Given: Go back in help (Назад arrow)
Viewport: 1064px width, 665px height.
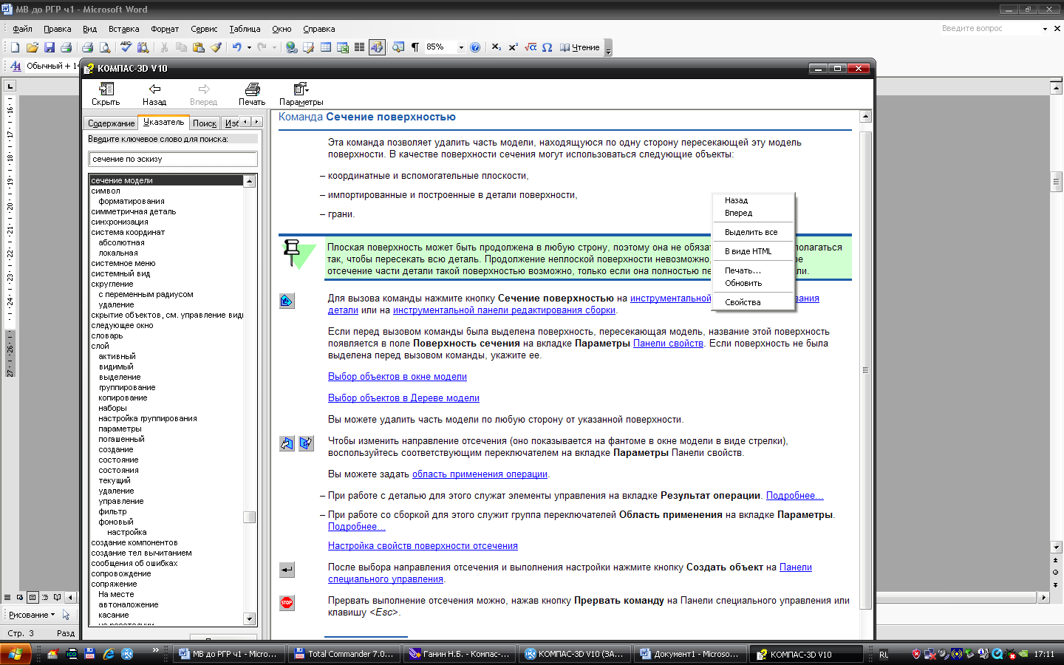Looking at the screenshot, I should click(x=154, y=94).
